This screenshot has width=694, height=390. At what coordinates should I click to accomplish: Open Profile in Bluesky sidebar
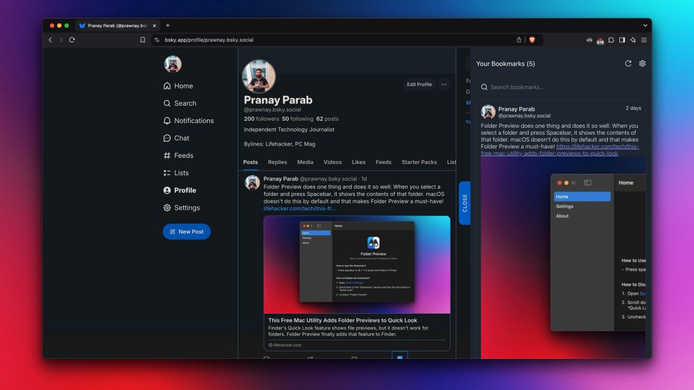(x=180, y=190)
